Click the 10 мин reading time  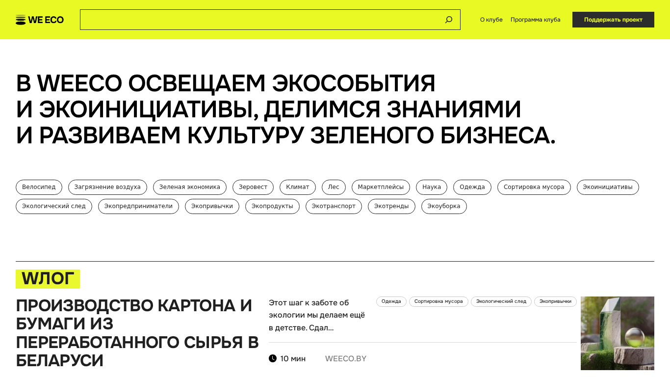[x=293, y=359]
